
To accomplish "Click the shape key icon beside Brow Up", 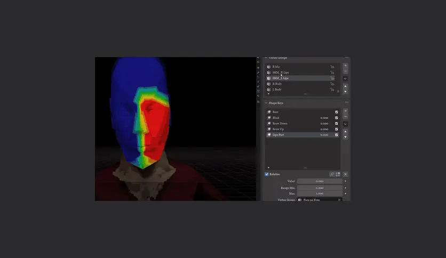I will 269,129.
